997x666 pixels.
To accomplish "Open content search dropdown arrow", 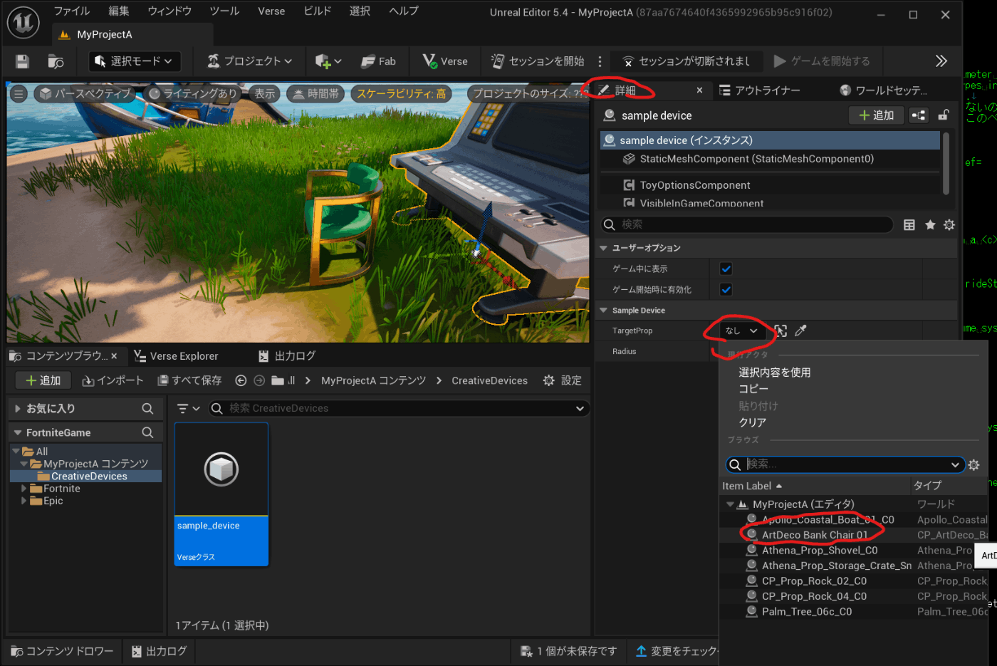I will pyautogui.click(x=580, y=408).
